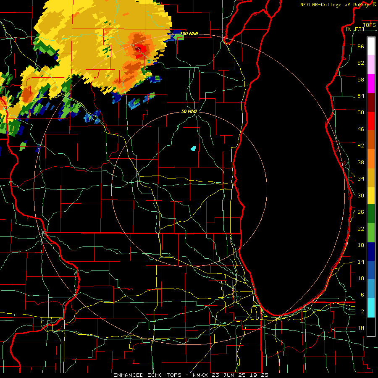Click the 26 value on the legend
Image resolution: width=378 pixels, height=378 pixels.
(361, 212)
